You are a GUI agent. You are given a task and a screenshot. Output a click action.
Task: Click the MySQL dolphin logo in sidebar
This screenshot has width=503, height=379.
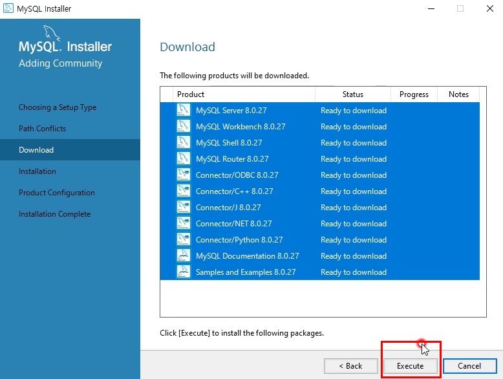(52, 34)
